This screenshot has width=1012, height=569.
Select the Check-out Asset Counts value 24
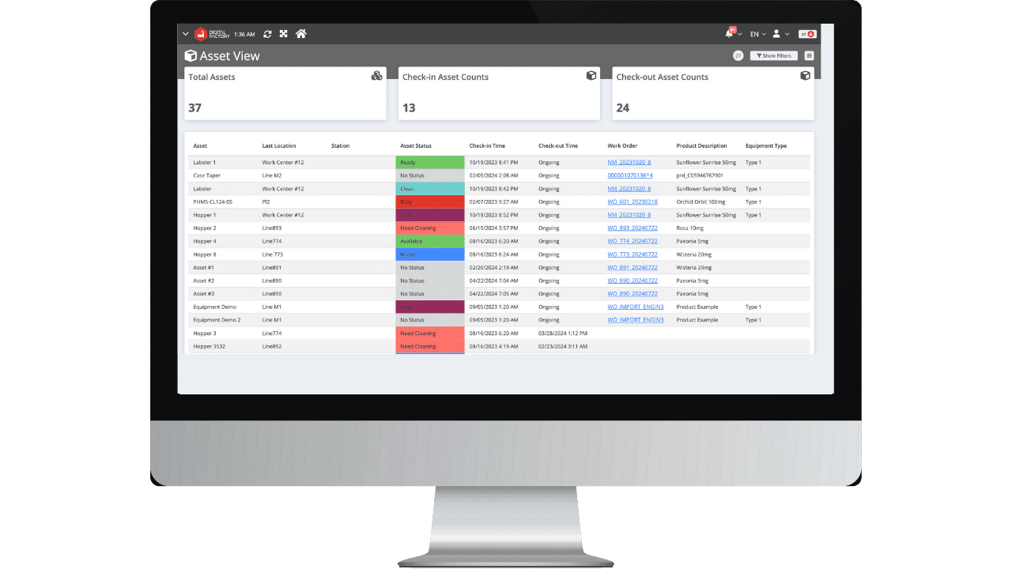pos(623,107)
